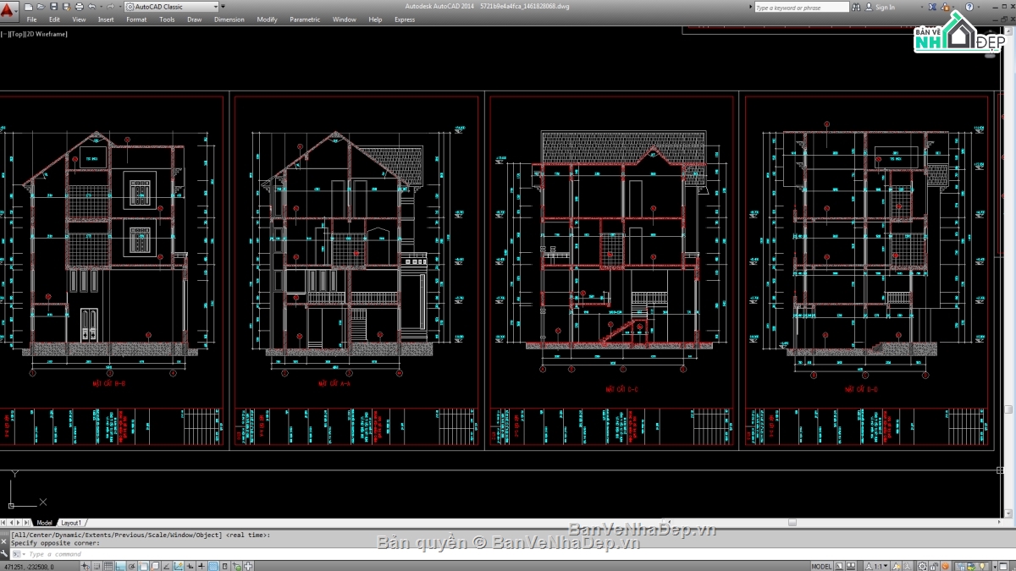The height and width of the screenshot is (571, 1016).
Task: Toggle Dynamic Input (DYN)
Action: click(190, 565)
